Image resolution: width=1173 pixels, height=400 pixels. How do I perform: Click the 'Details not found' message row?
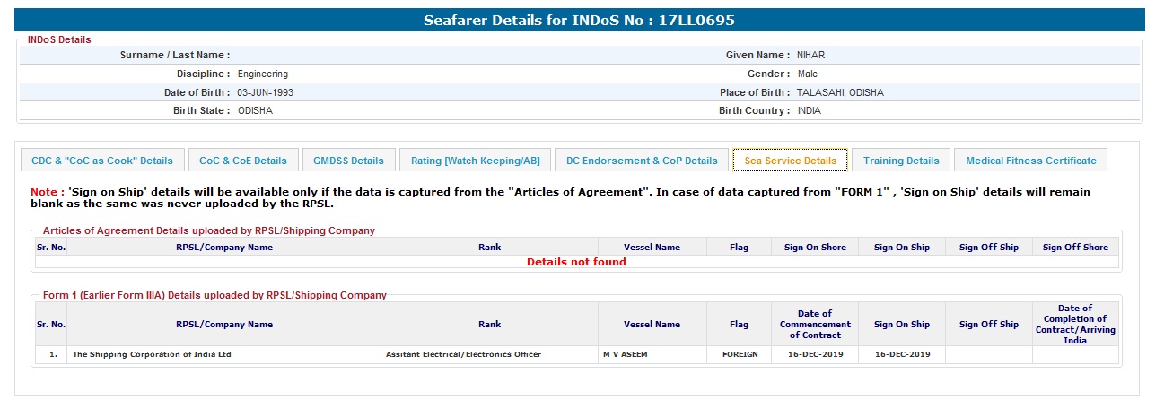[x=576, y=262]
